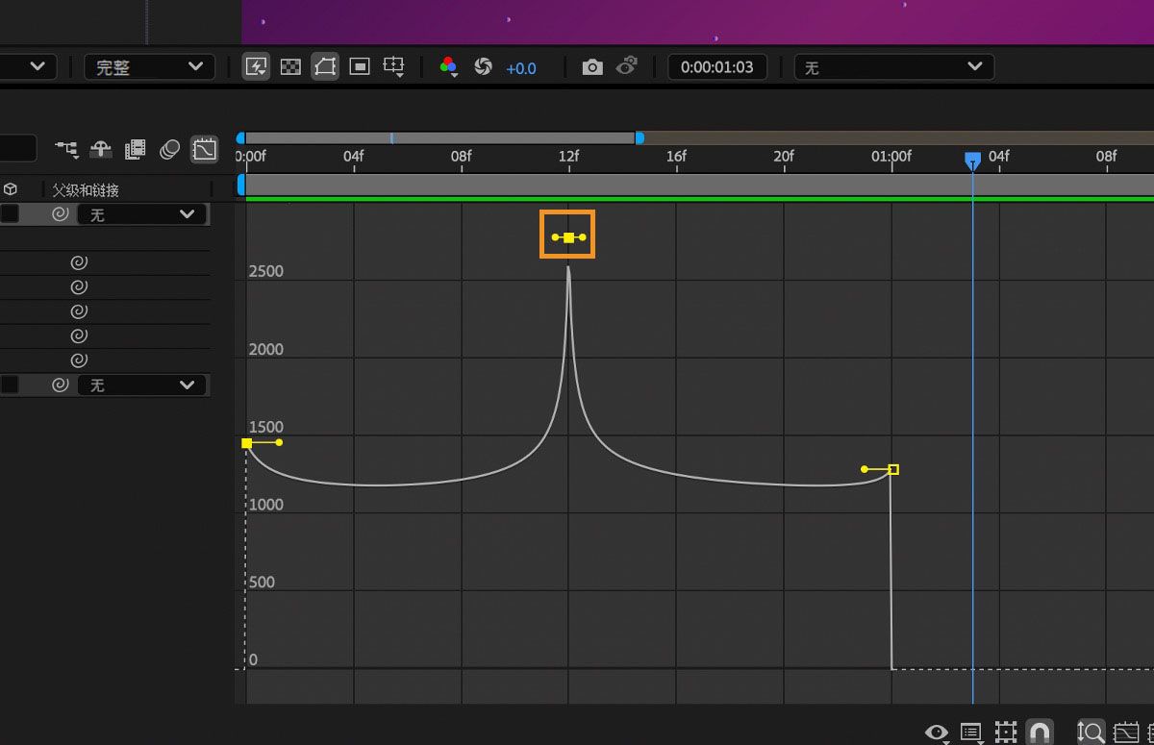The width and height of the screenshot is (1154, 745).
Task: Click the 01:00f mark on time ruler
Action: pos(891,156)
